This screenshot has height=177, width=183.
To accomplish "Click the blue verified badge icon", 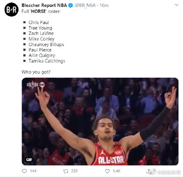I will (71, 5).
